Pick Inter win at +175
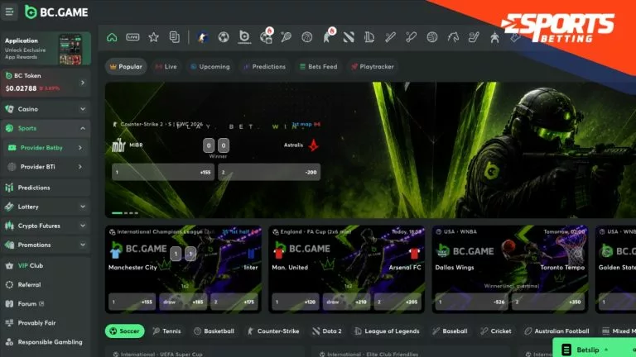The image size is (636, 357). 234,302
